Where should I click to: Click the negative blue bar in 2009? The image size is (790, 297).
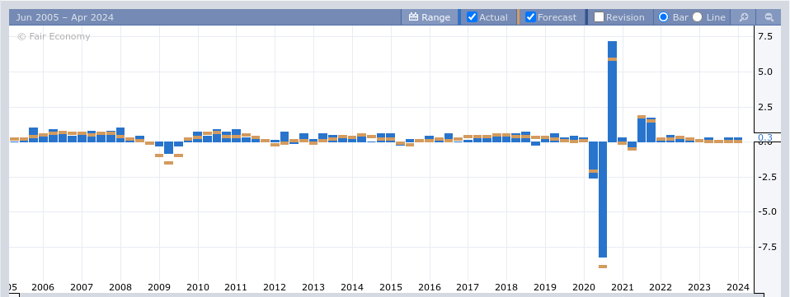[x=169, y=148]
